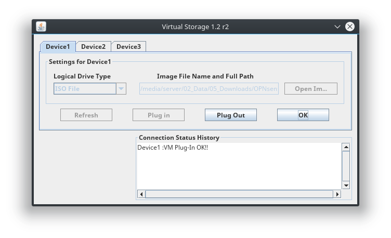Click the image file path field
The image size is (391, 238).
pyautogui.click(x=208, y=89)
